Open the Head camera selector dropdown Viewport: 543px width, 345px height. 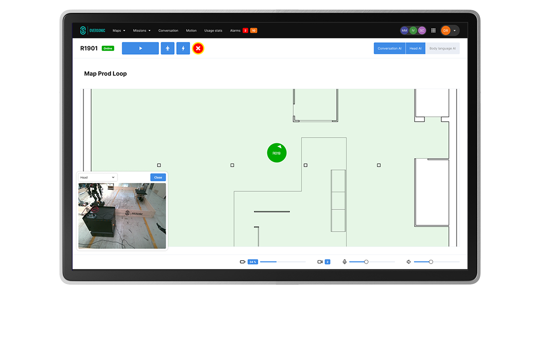point(98,177)
